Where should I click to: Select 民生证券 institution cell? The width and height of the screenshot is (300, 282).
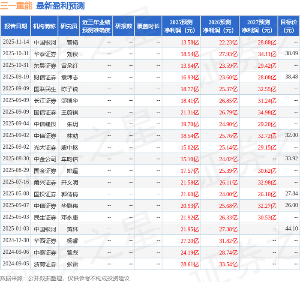[45, 217]
